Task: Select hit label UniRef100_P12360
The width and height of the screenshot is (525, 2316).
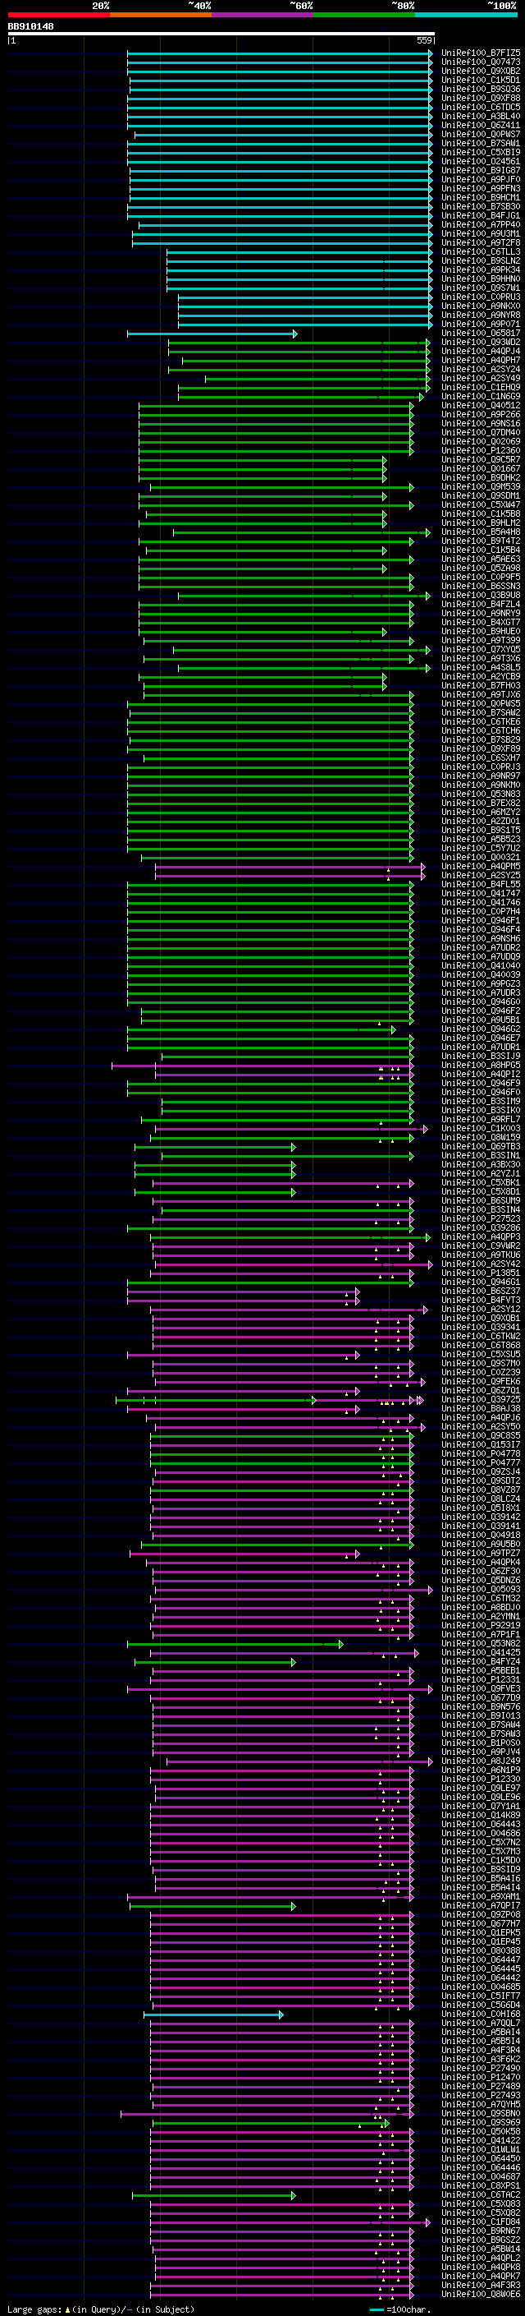Action: (481, 450)
